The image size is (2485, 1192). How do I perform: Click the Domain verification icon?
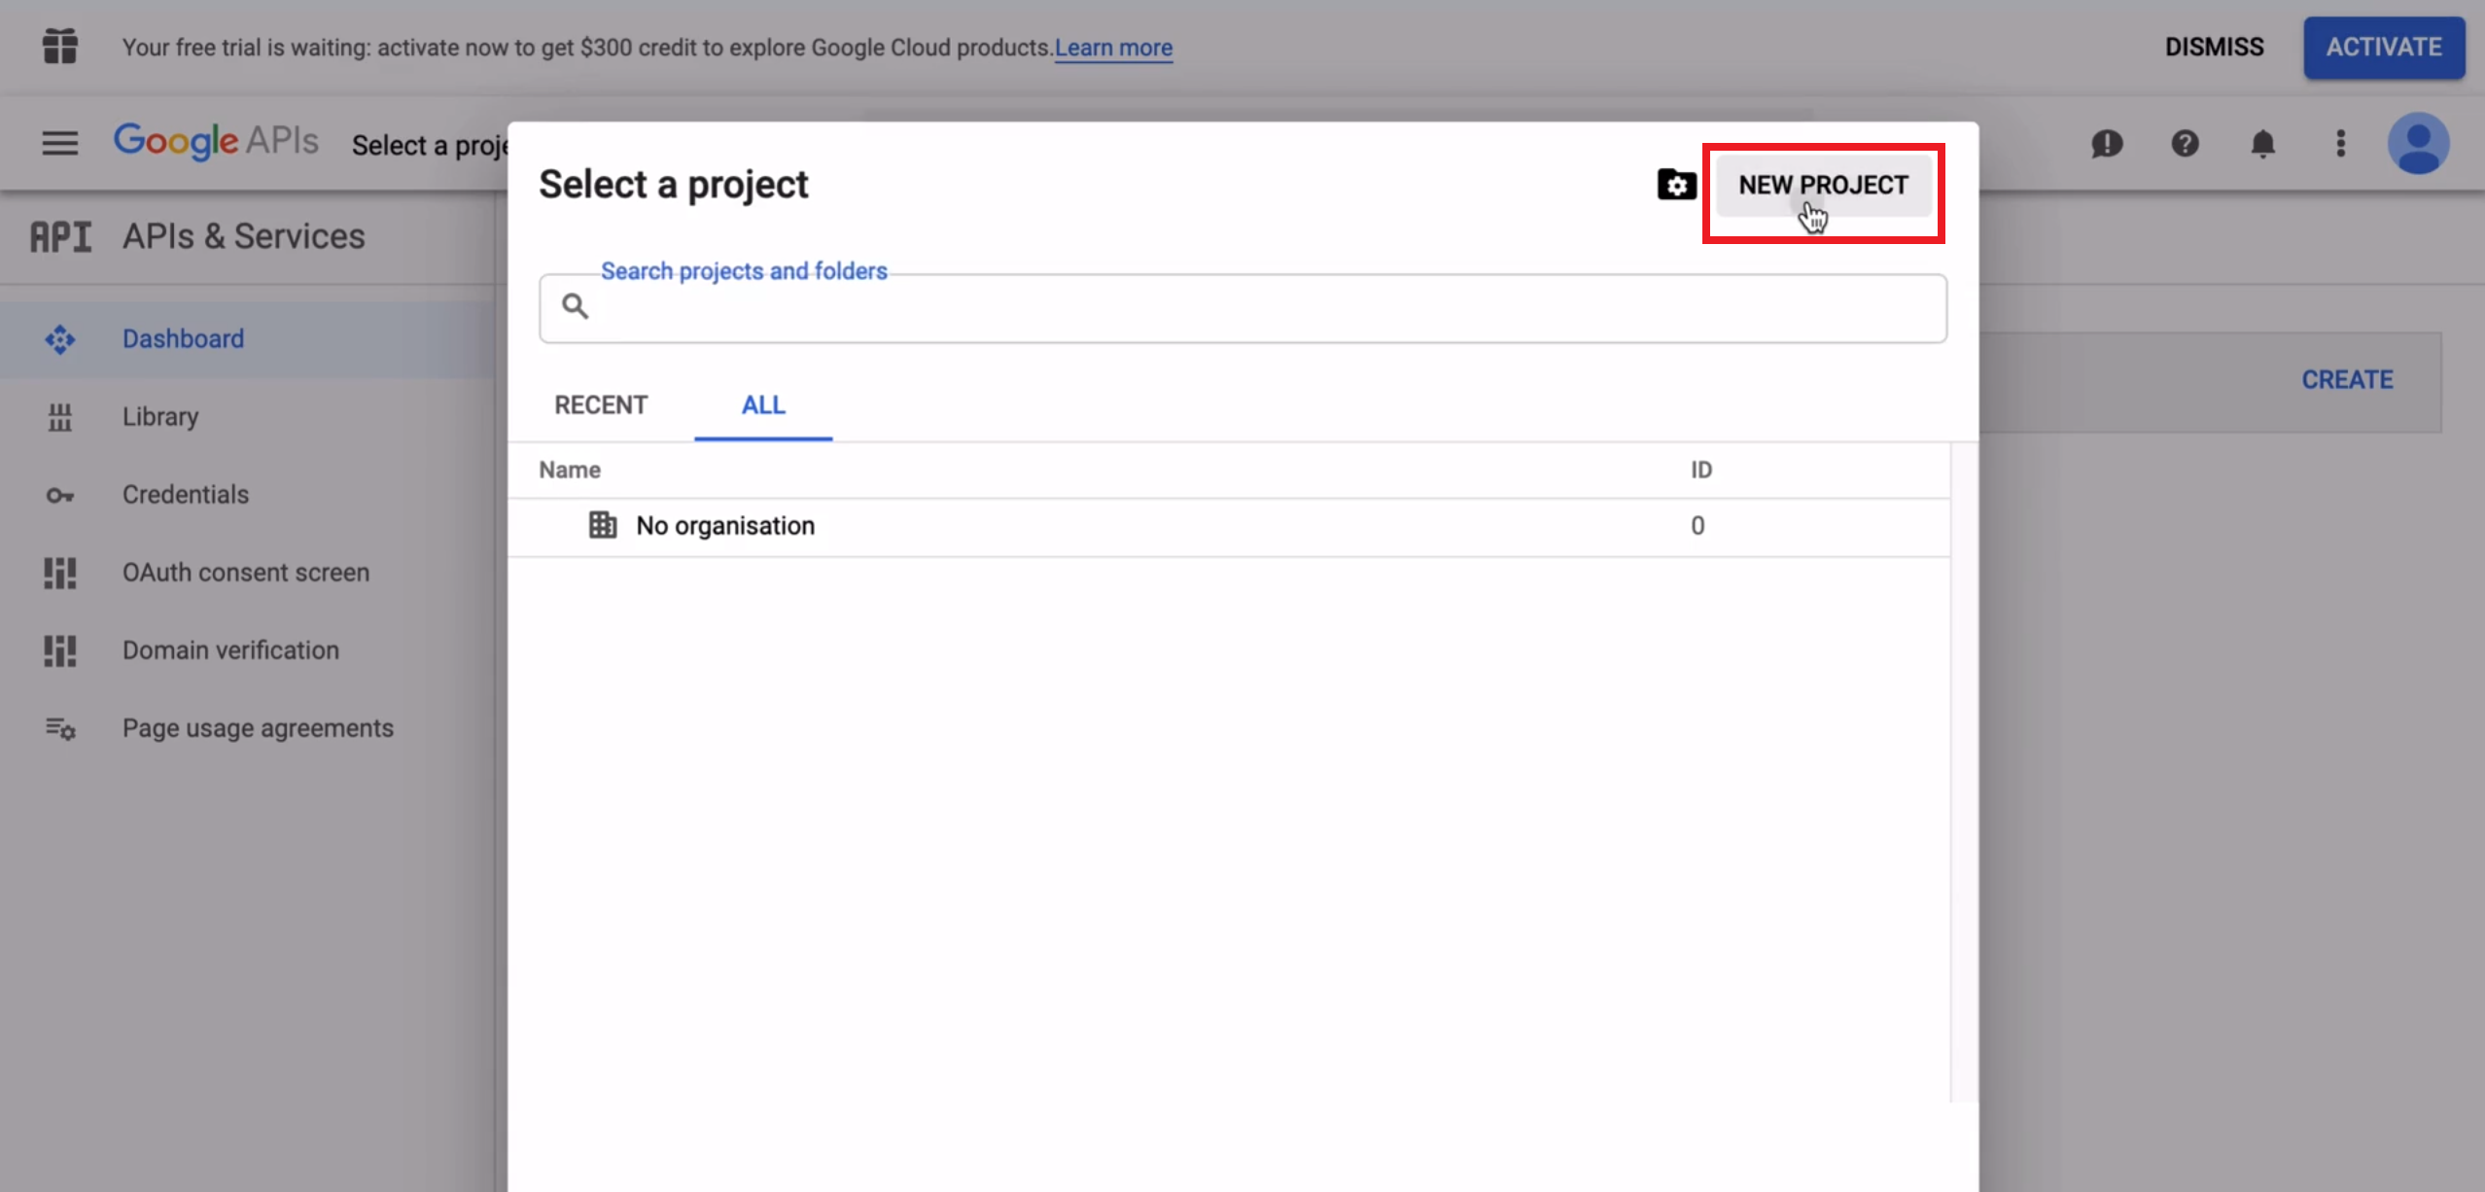(60, 649)
